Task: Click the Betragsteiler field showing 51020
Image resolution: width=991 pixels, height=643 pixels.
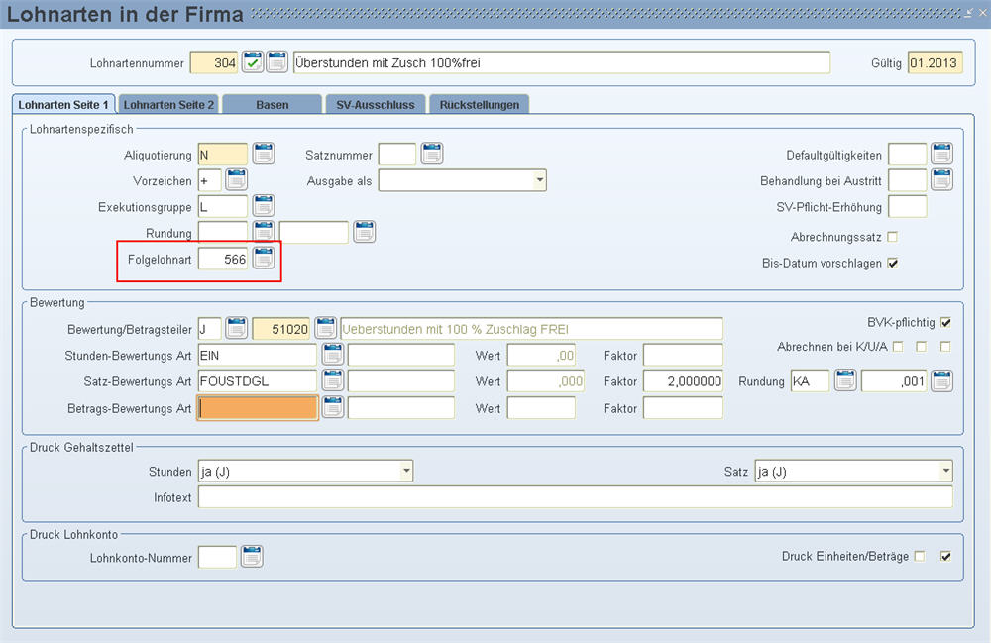Action: 280,329
